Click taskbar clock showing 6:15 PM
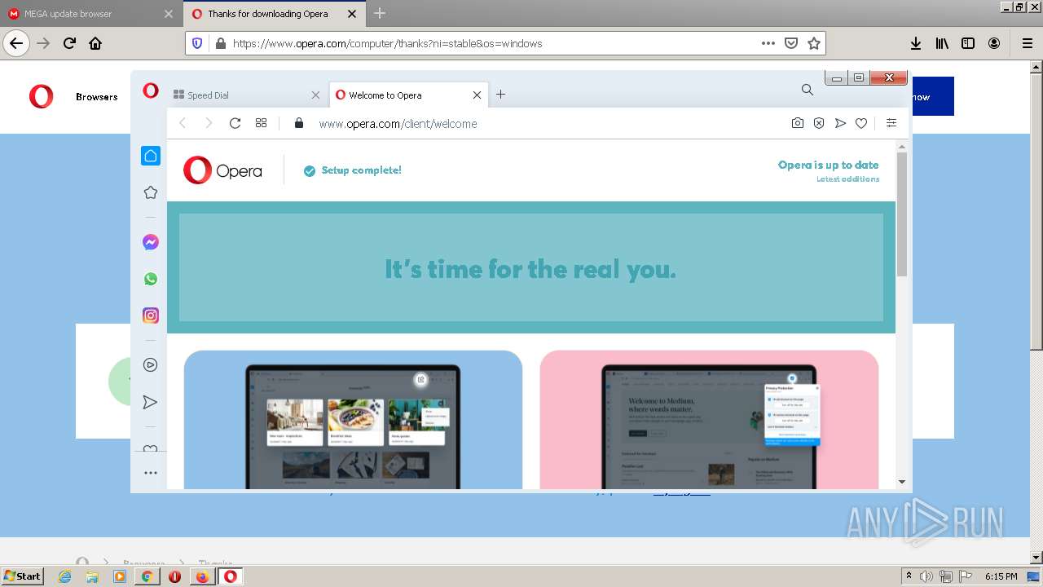The width and height of the screenshot is (1043, 587). (x=1001, y=576)
